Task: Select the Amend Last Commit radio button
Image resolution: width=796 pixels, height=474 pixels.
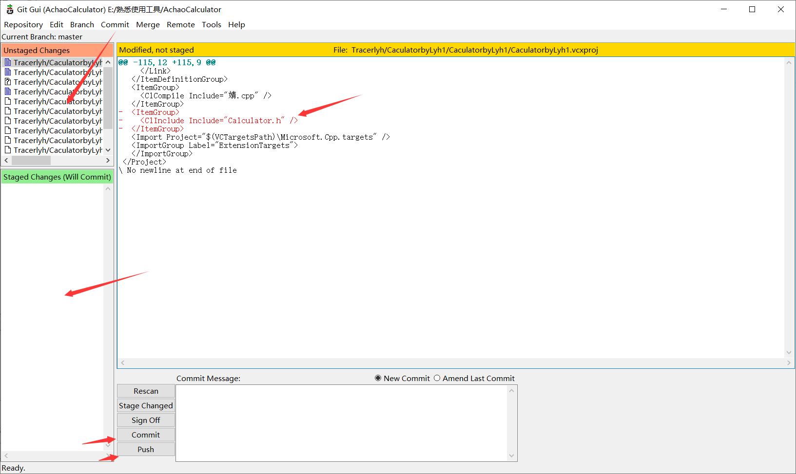Action: tap(437, 378)
